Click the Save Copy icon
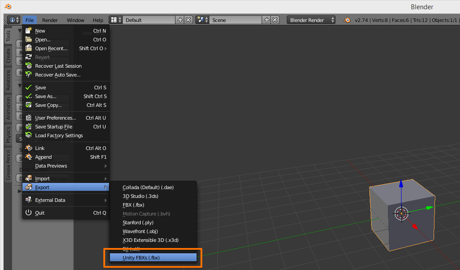Image resolution: width=460 pixels, height=270 pixels. [x=29, y=105]
